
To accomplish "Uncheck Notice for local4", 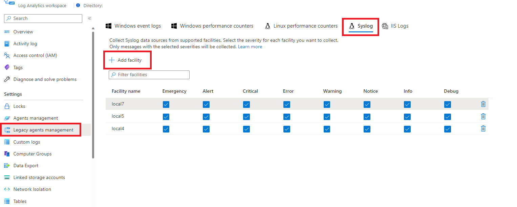I will tap(367, 129).
